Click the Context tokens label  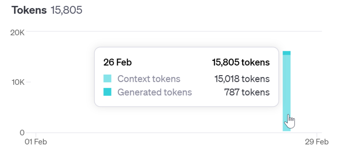[149, 79]
